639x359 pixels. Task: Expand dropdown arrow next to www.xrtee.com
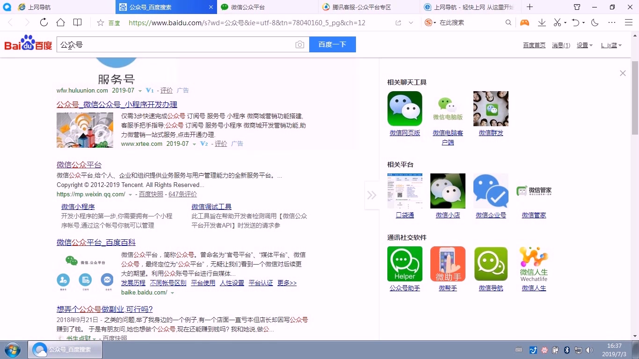pyautogui.click(x=194, y=144)
